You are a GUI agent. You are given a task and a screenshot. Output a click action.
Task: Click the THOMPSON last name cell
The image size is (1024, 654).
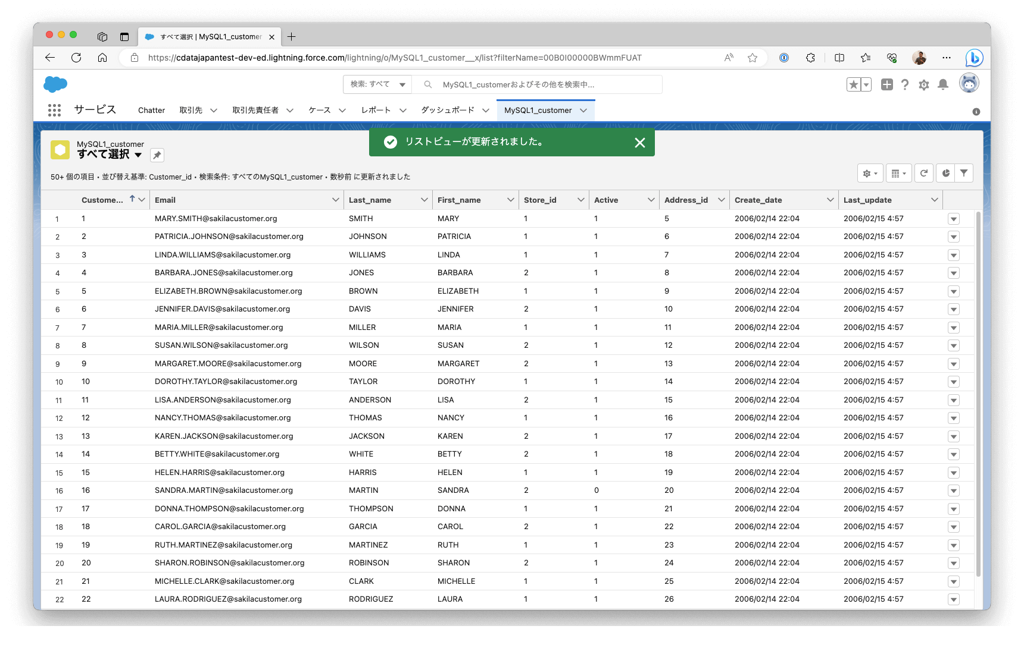pyautogui.click(x=371, y=509)
